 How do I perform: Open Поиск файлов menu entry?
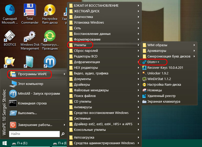click(x=104, y=96)
